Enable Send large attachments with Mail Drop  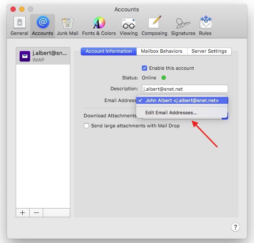point(86,126)
